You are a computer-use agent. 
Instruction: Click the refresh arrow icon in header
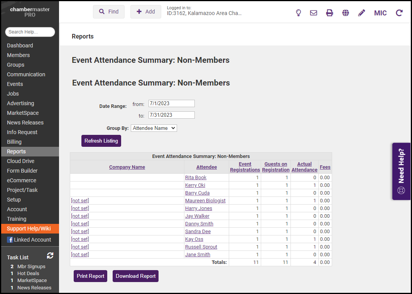(x=399, y=13)
